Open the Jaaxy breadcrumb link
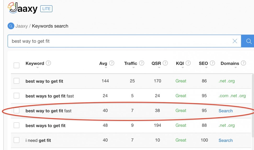 click(21, 26)
